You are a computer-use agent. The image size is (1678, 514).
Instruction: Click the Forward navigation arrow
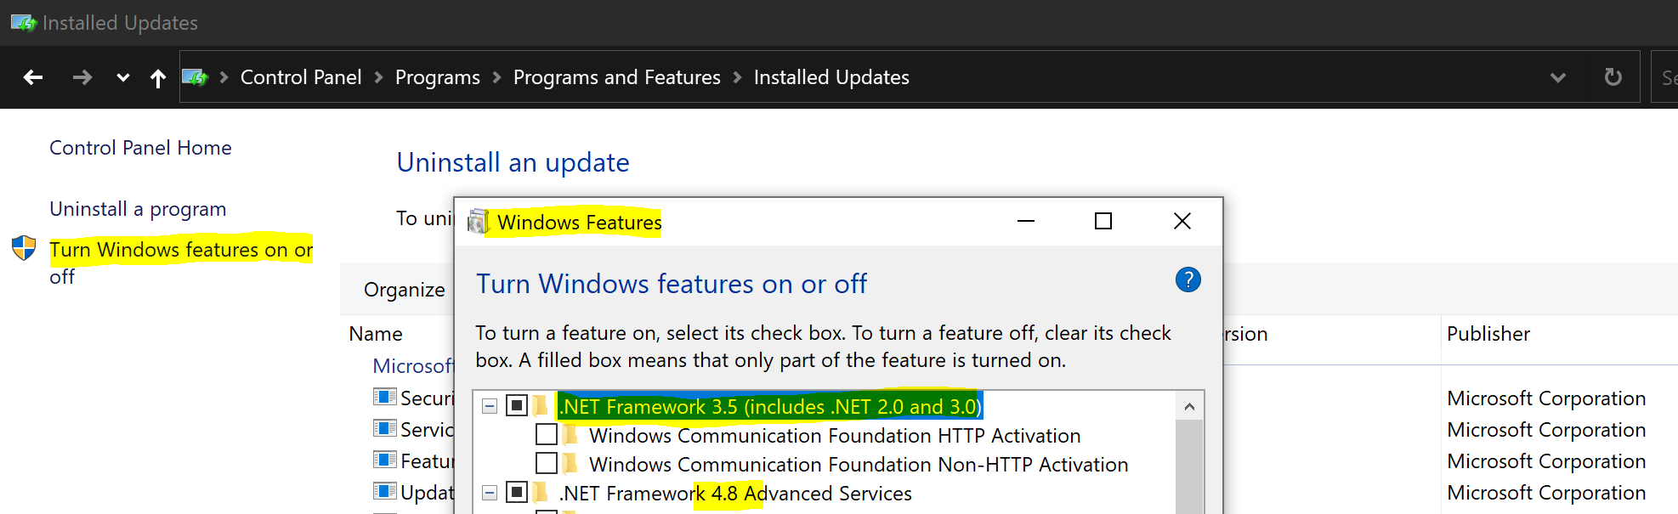[x=82, y=78]
